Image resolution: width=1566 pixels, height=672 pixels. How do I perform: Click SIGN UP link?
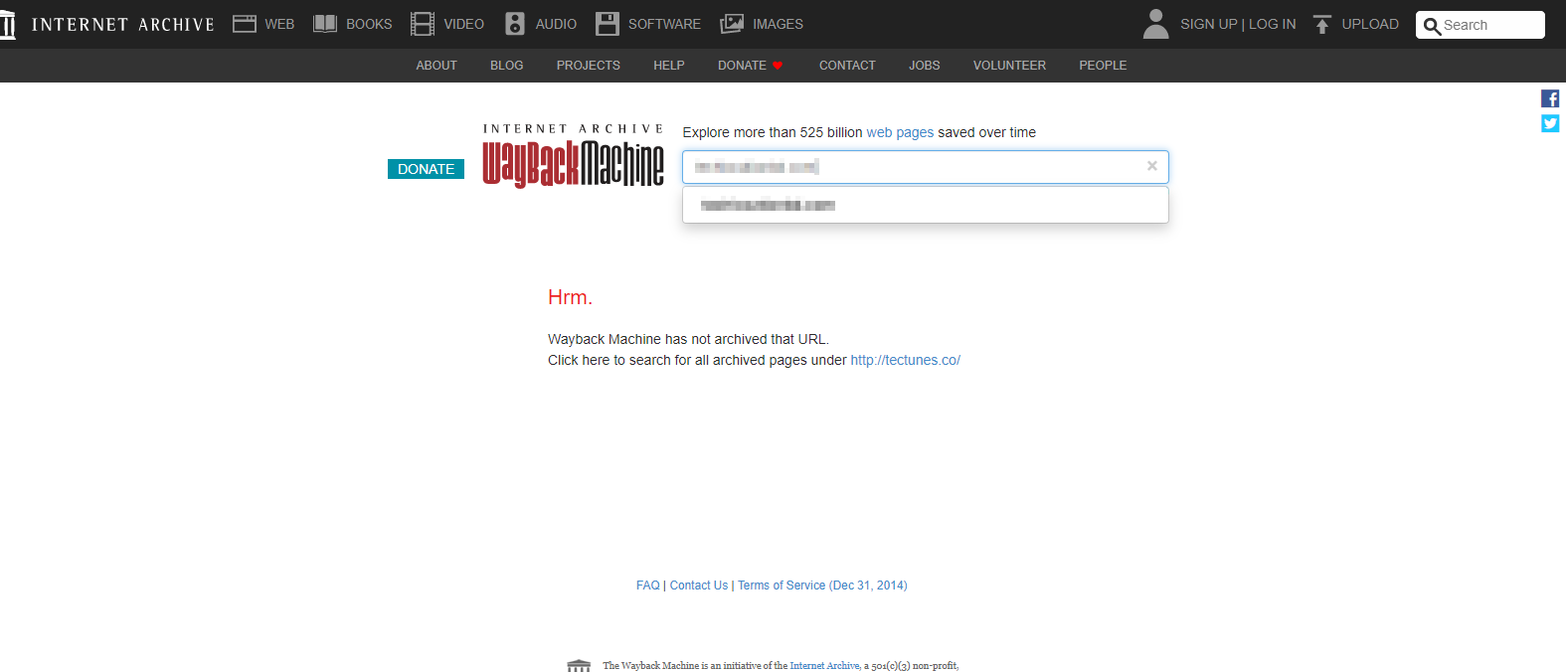click(1208, 24)
